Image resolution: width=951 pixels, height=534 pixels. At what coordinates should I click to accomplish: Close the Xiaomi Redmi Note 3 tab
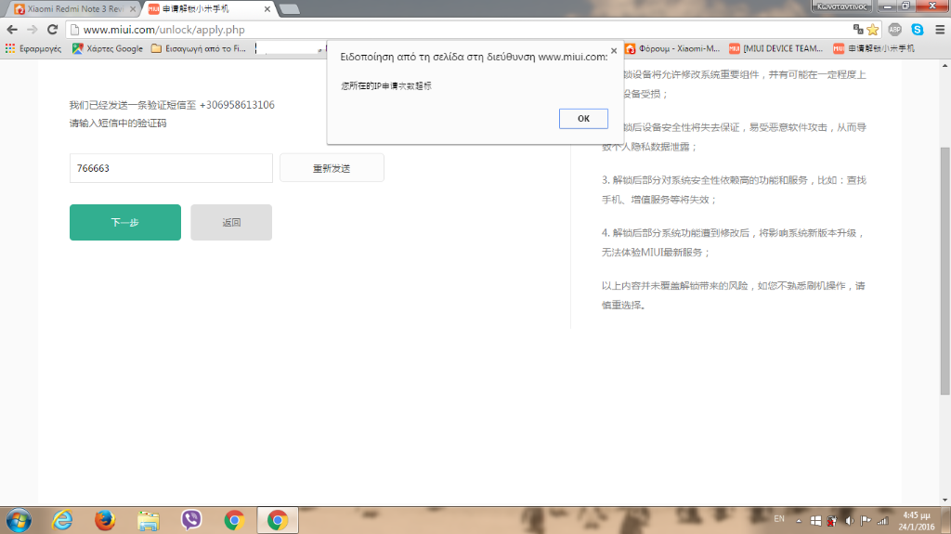(133, 9)
